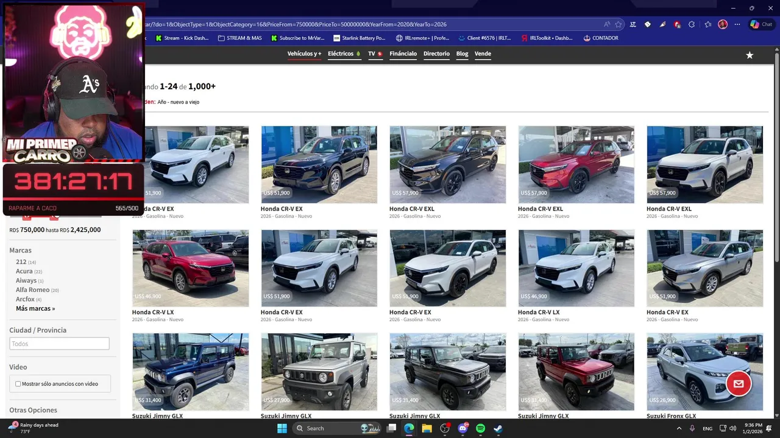780x438 pixels.
Task: Open the Extensions puzzle icon
Action: click(692, 24)
